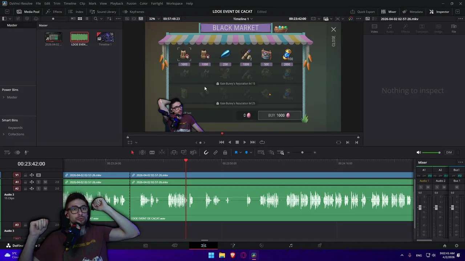Stop playback in viewer
The height and width of the screenshot is (261, 465).
click(237, 142)
